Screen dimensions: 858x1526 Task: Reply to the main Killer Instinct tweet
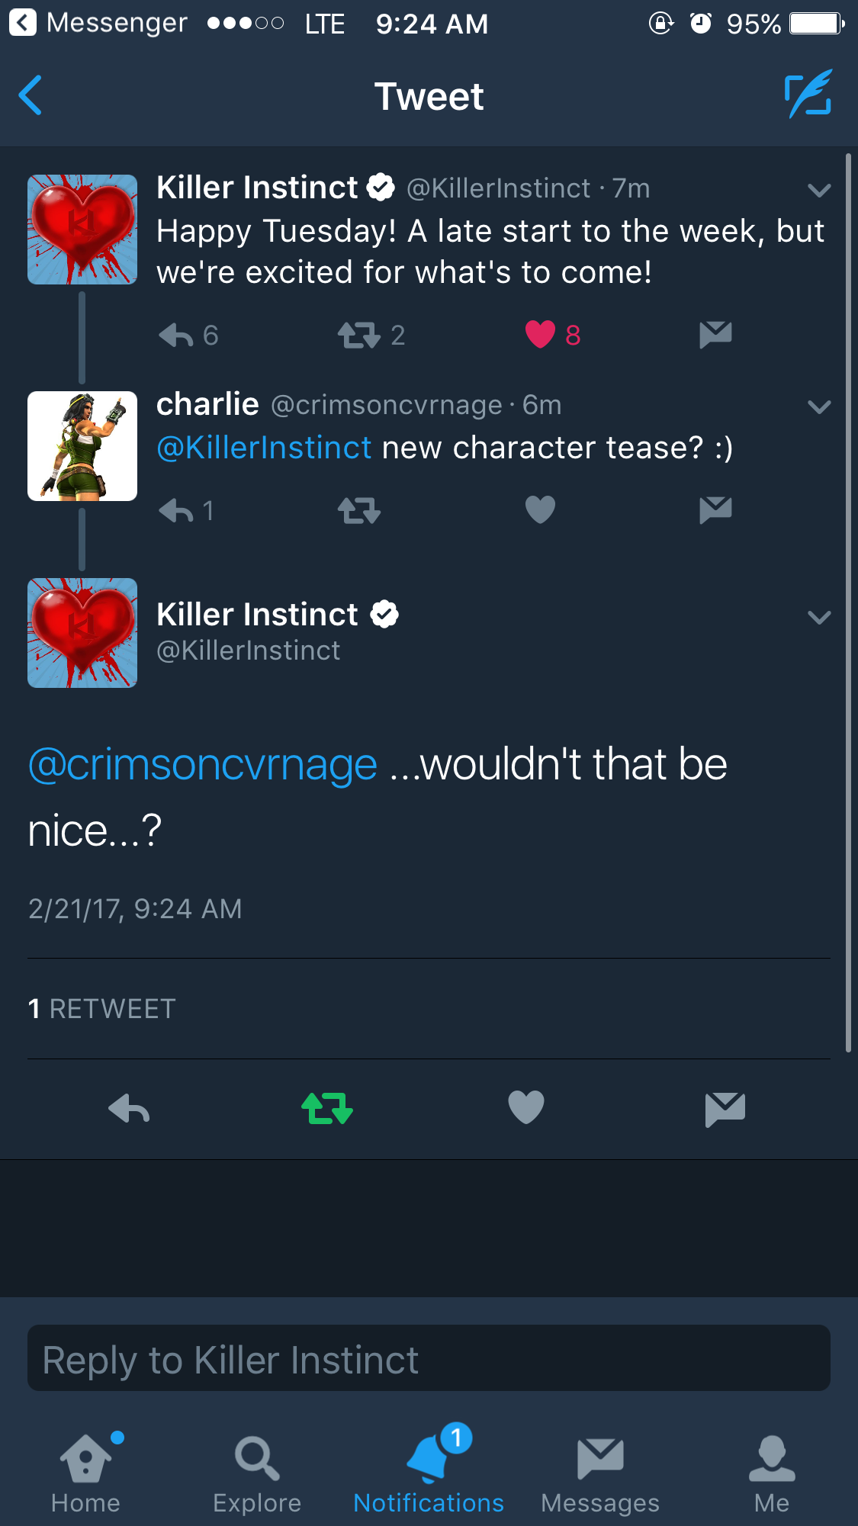coord(129,1108)
